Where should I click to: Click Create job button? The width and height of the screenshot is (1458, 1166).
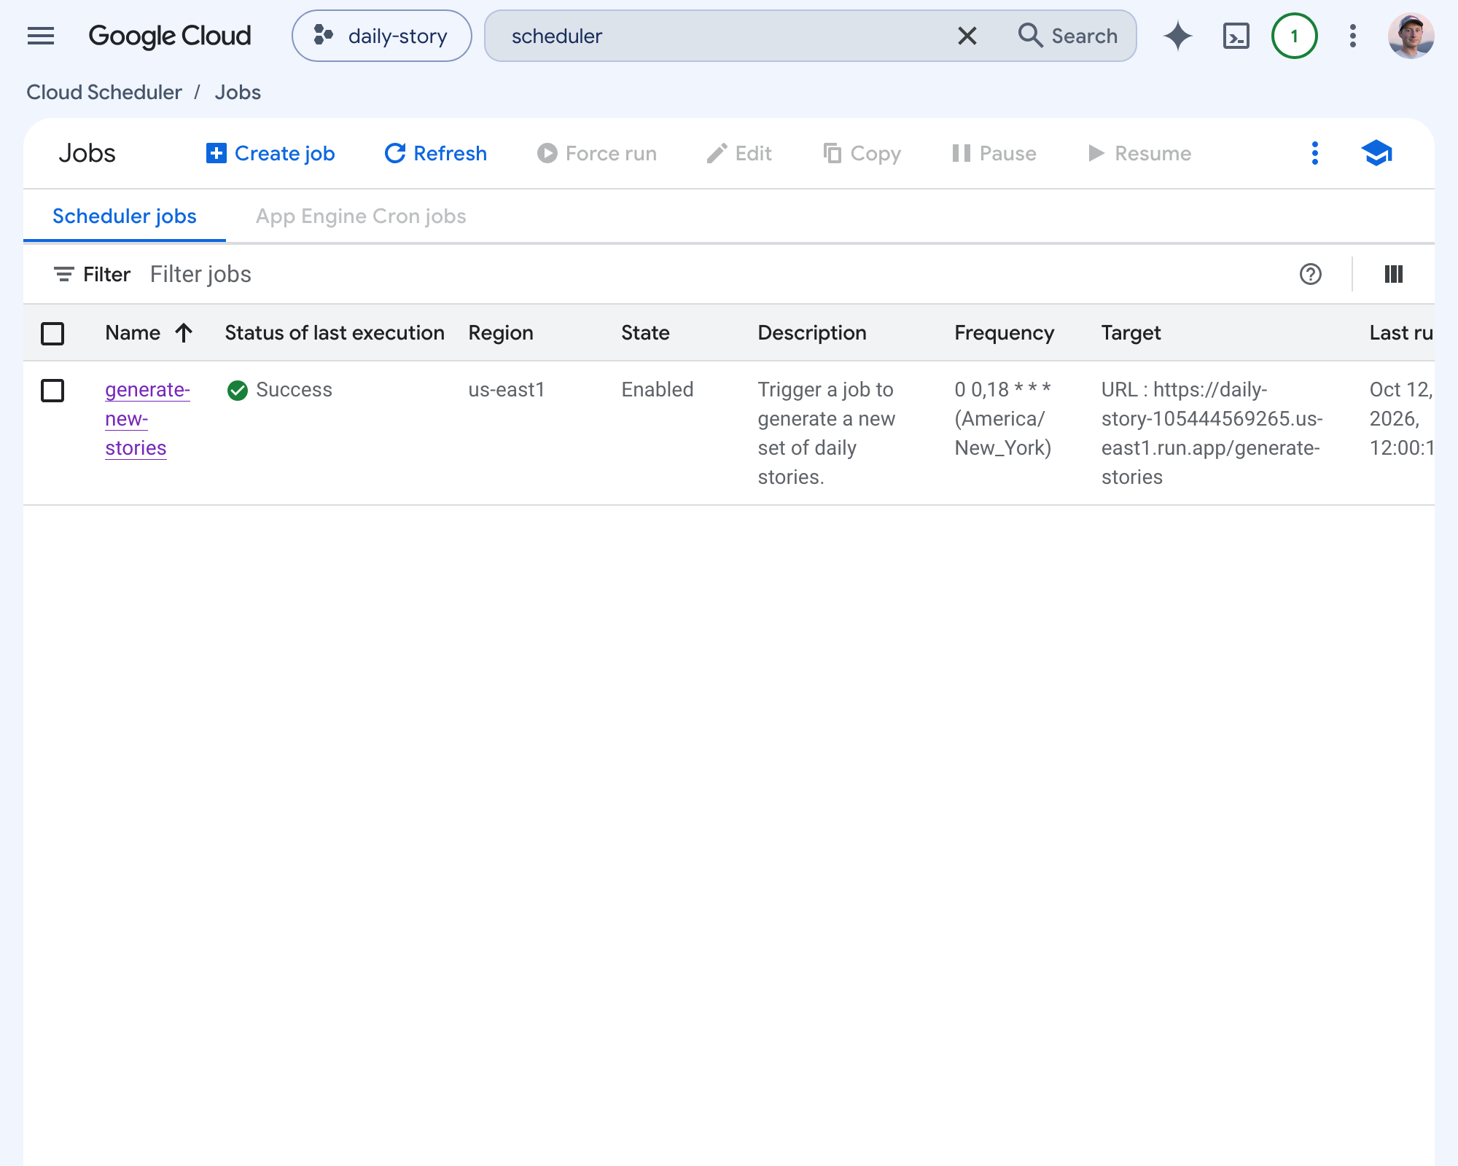pyautogui.click(x=271, y=153)
